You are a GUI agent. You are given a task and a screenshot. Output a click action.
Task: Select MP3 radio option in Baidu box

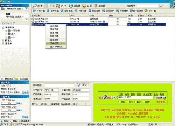128,102
